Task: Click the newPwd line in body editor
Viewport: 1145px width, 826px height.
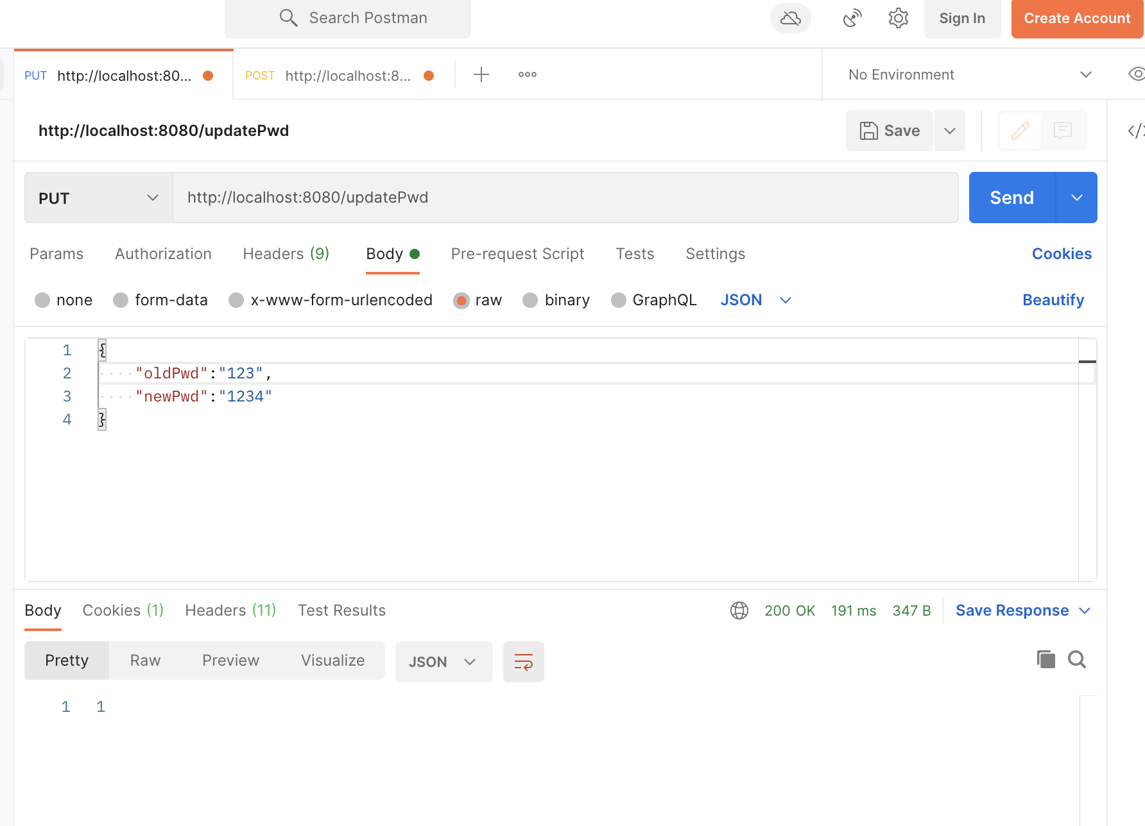Action: (589, 396)
